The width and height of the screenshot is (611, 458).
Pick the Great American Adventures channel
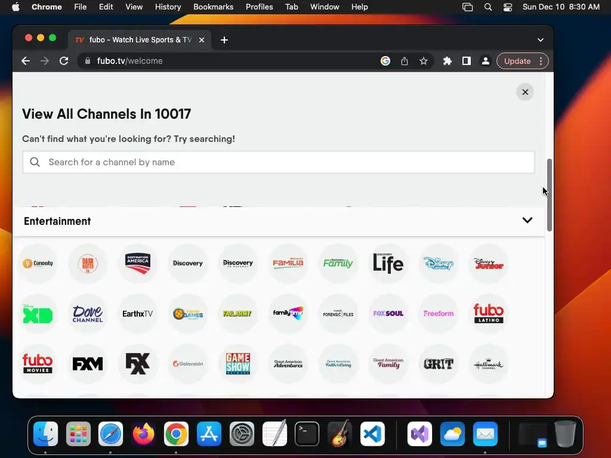point(288,364)
